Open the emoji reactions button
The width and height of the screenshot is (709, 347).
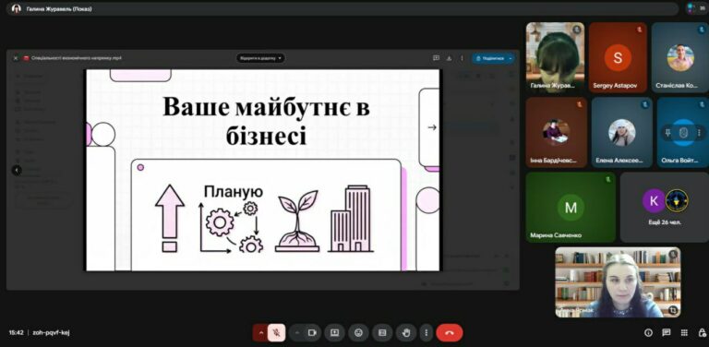click(x=358, y=332)
